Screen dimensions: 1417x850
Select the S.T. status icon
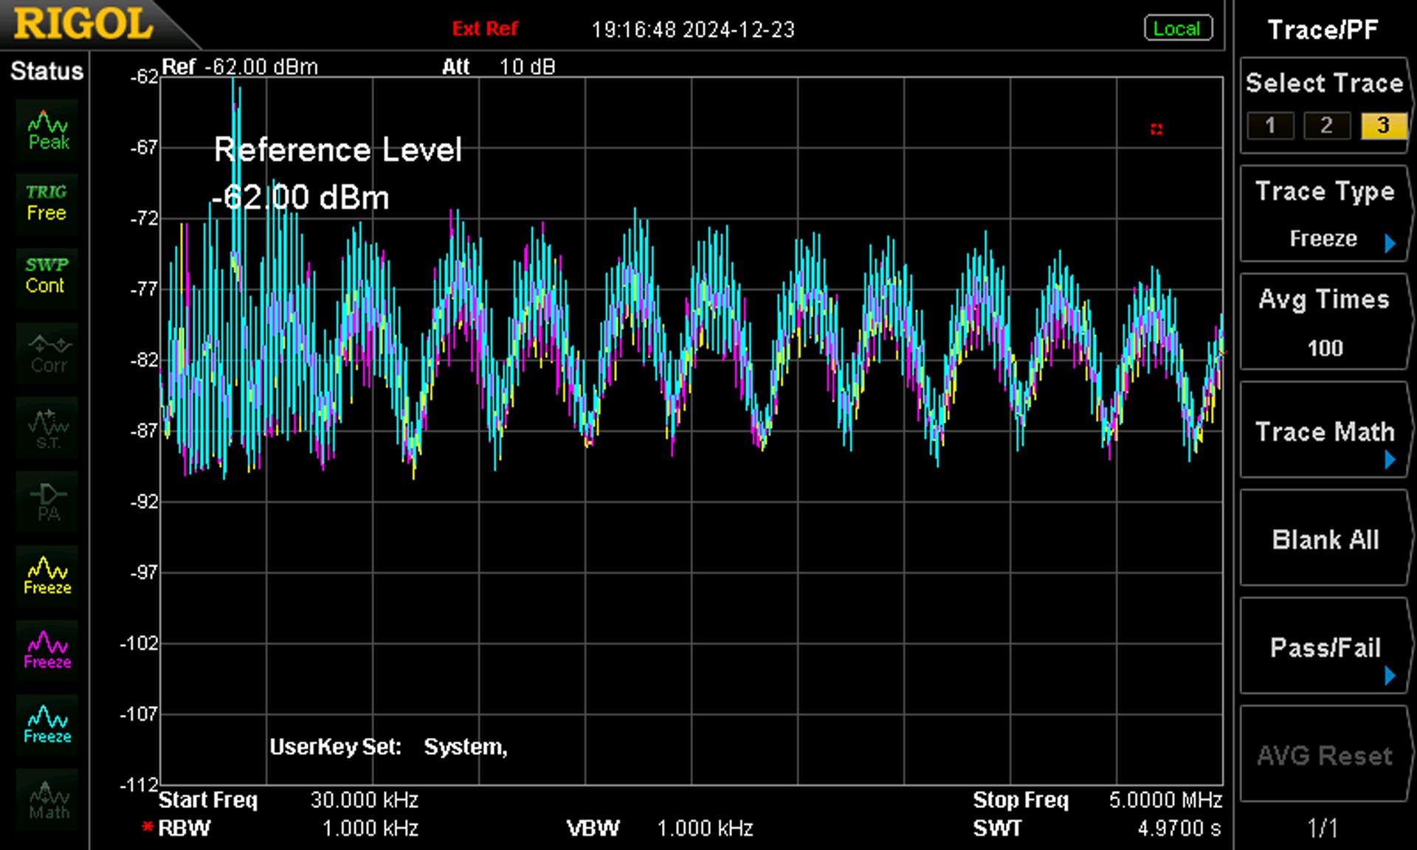point(47,428)
